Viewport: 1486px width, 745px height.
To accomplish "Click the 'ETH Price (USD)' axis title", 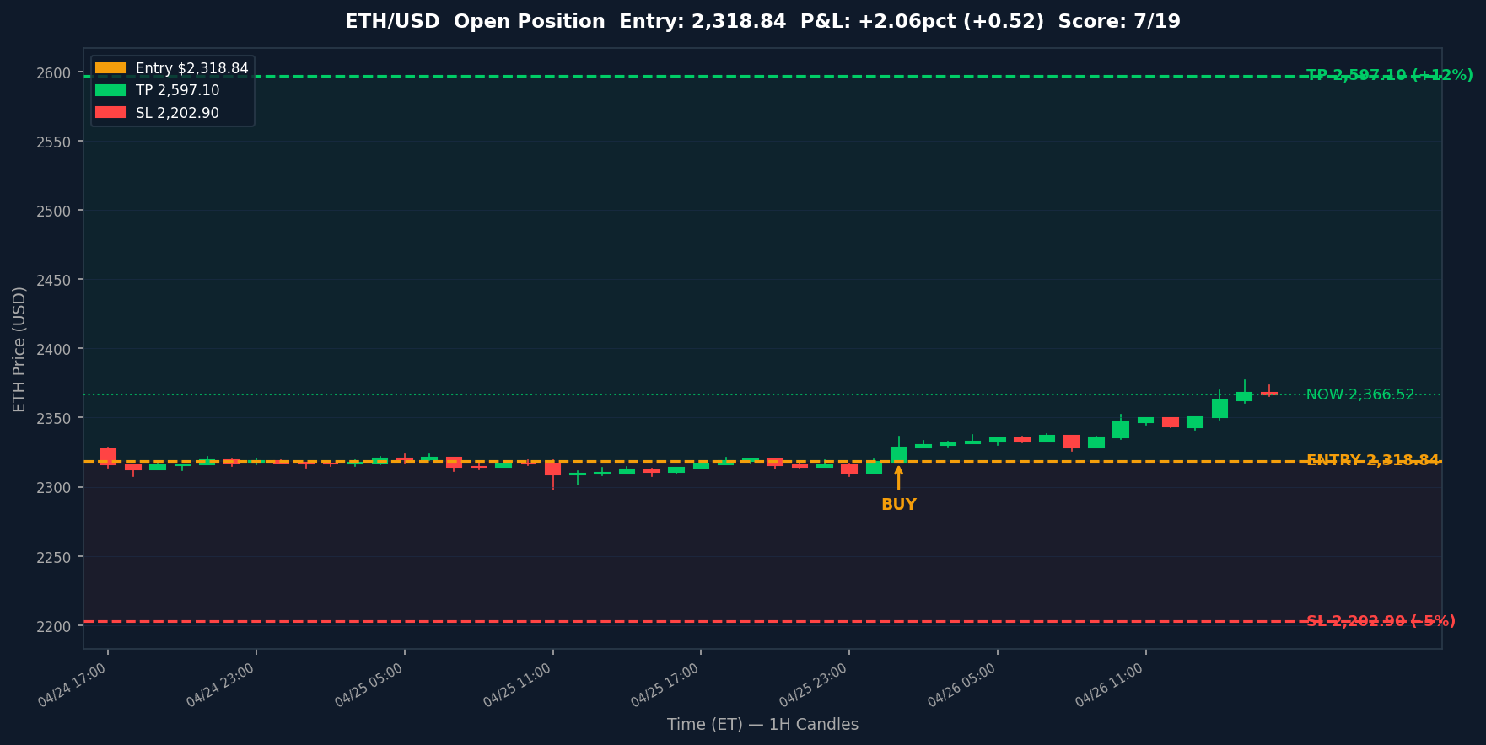I will (19, 349).
